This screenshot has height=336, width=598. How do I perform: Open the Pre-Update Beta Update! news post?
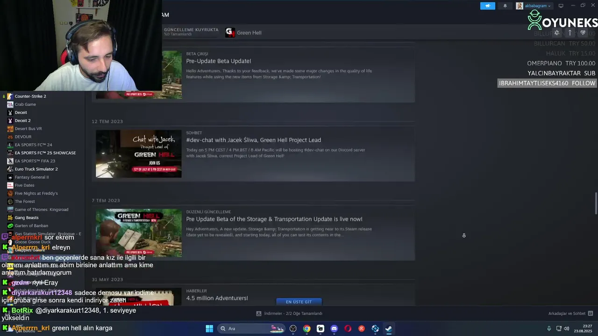point(218,61)
